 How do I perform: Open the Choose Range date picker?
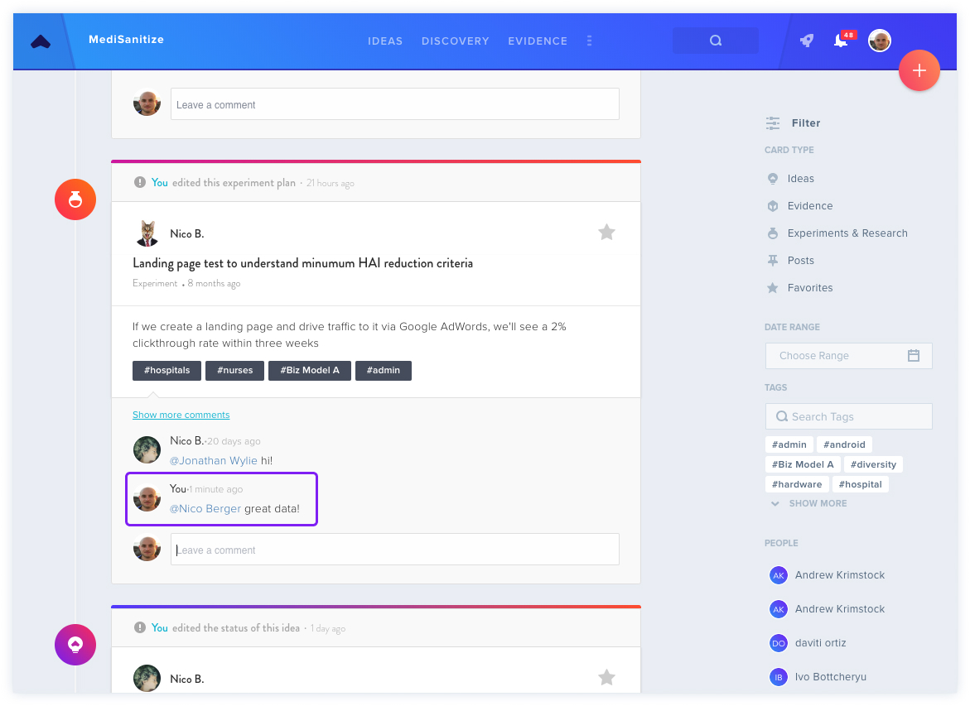tap(849, 355)
